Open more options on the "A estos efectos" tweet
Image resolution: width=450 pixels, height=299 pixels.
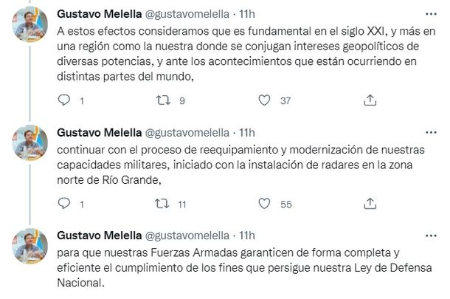point(430,14)
